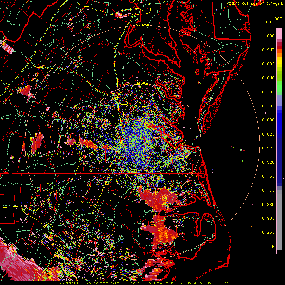Select the 0.360 scale value
The image size is (285, 285).
pyautogui.click(x=268, y=205)
